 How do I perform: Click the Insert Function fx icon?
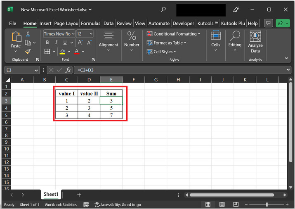[x=68, y=70]
